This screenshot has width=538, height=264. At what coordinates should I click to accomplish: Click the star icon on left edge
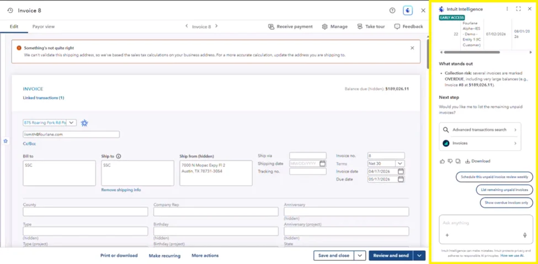pyautogui.click(x=6, y=141)
